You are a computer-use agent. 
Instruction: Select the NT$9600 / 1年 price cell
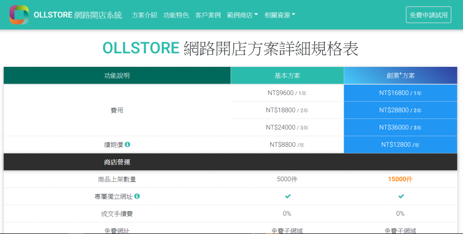coord(287,93)
